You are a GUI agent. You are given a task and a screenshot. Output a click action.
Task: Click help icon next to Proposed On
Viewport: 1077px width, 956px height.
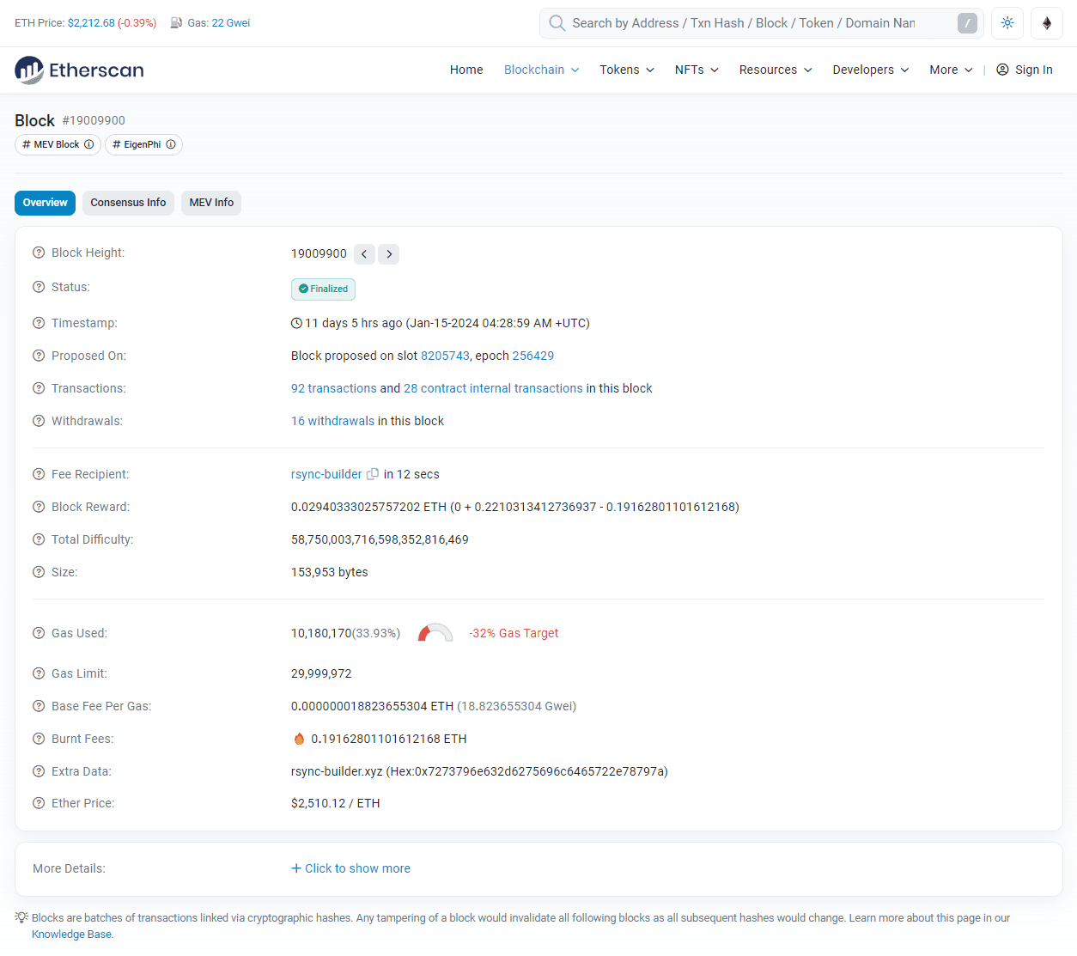pyautogui.click(x=39, y=356)
